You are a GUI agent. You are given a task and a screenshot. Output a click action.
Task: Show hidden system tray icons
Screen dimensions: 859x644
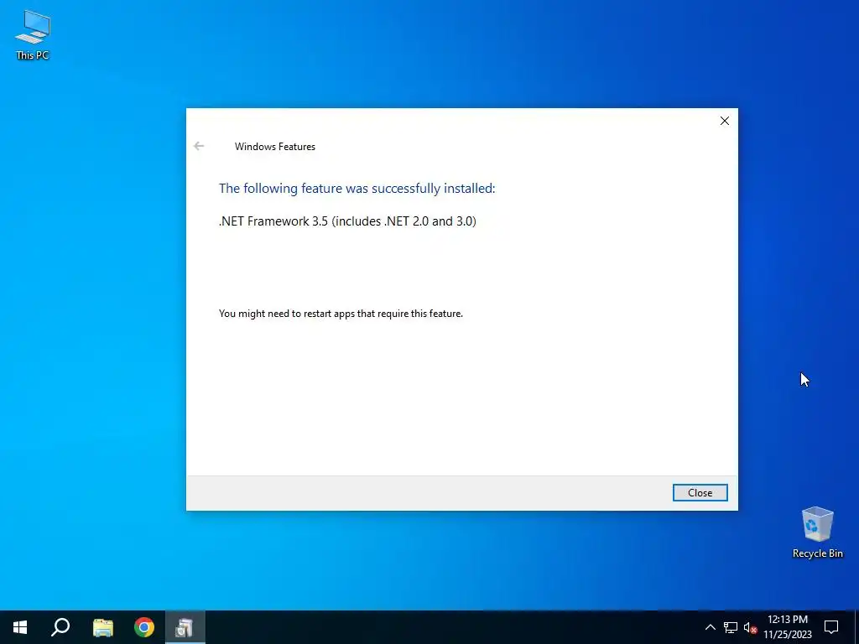(x=710, y=627)
